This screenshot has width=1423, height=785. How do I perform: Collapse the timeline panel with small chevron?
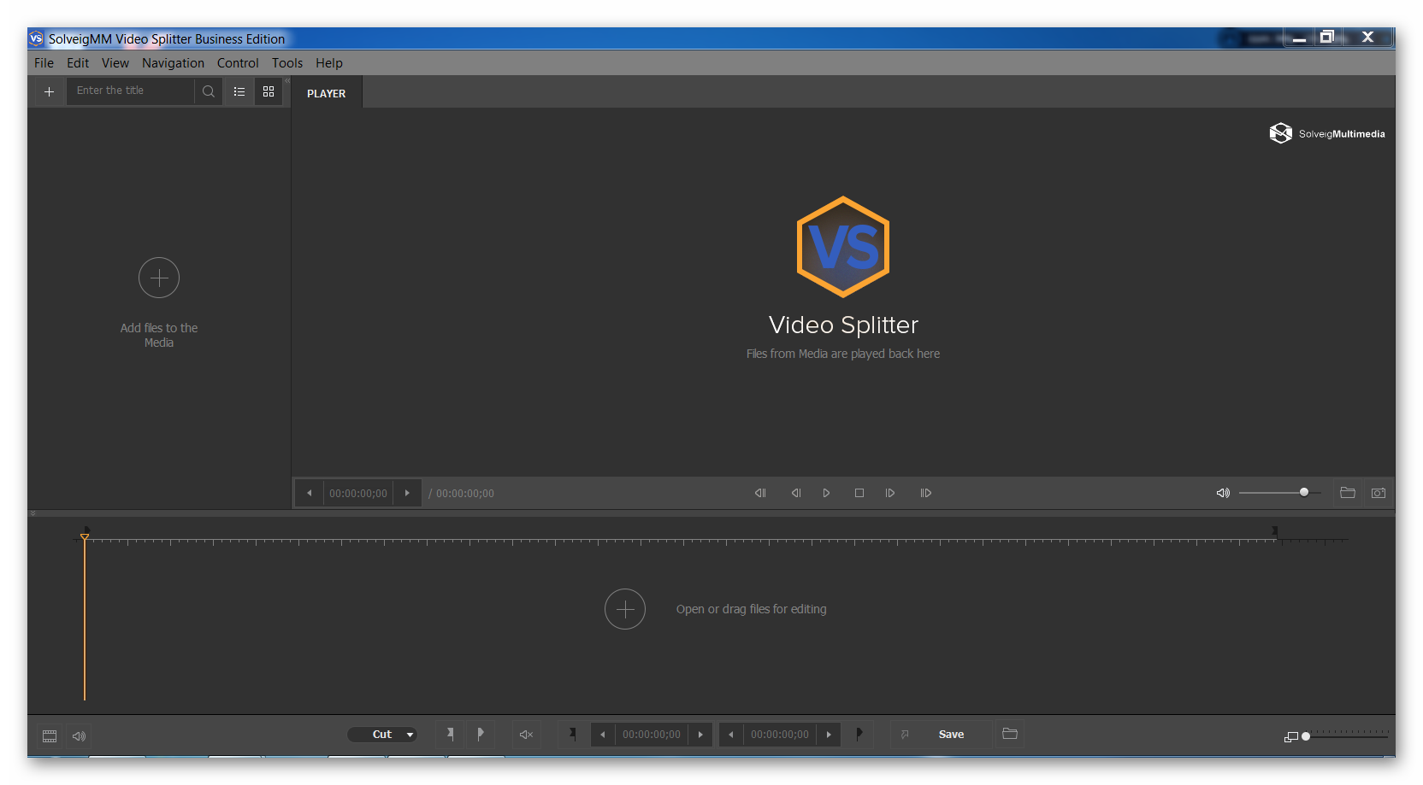click(x=32, y=513)
